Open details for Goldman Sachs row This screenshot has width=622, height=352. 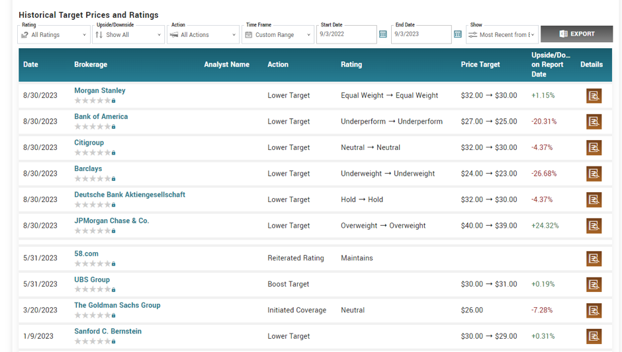tap(594, 310)
